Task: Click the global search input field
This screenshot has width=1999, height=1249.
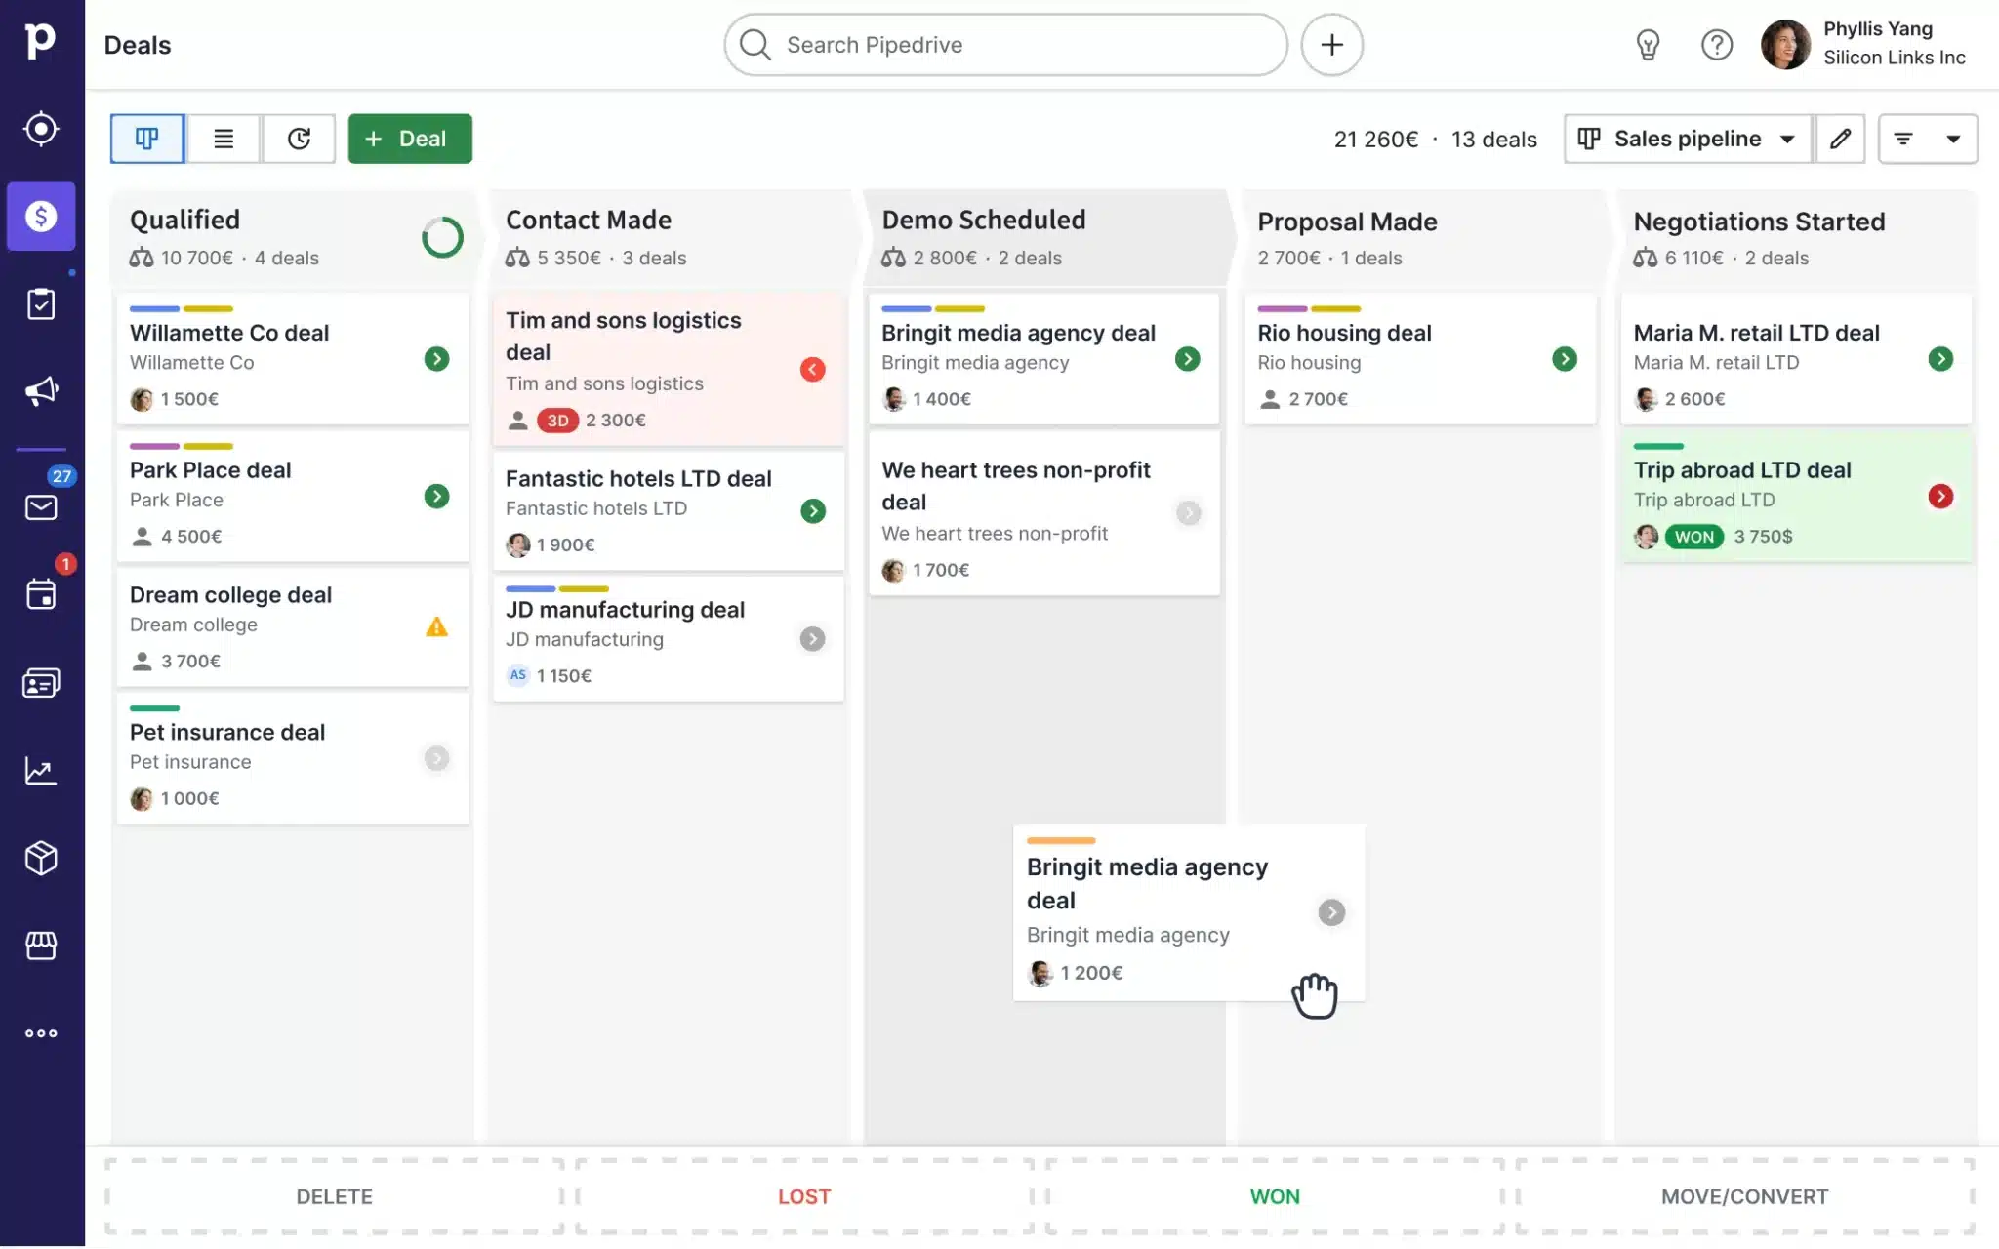Action: point(1006,45)
